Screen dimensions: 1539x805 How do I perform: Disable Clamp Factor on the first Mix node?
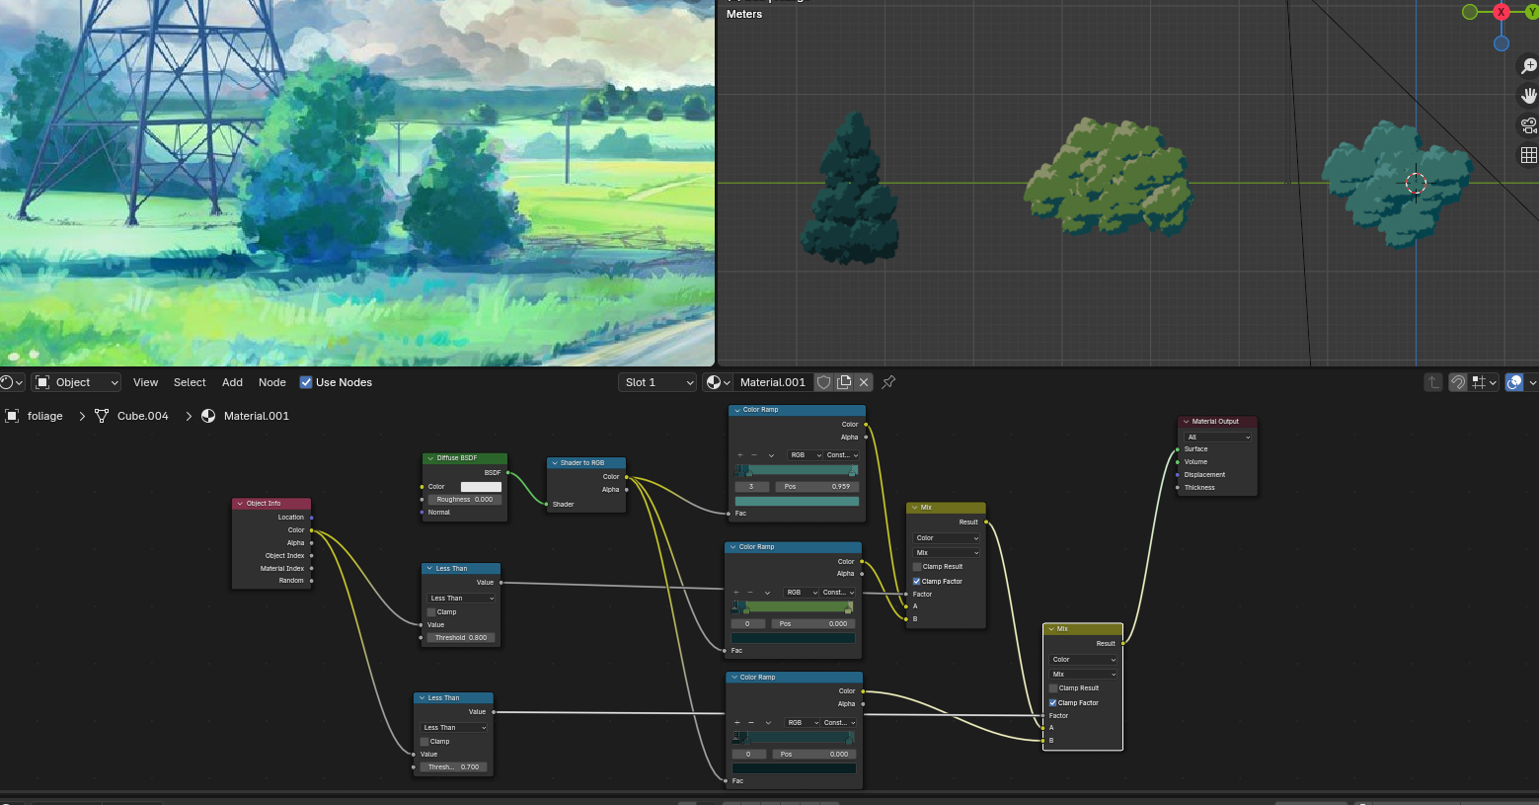pos(917,582)
